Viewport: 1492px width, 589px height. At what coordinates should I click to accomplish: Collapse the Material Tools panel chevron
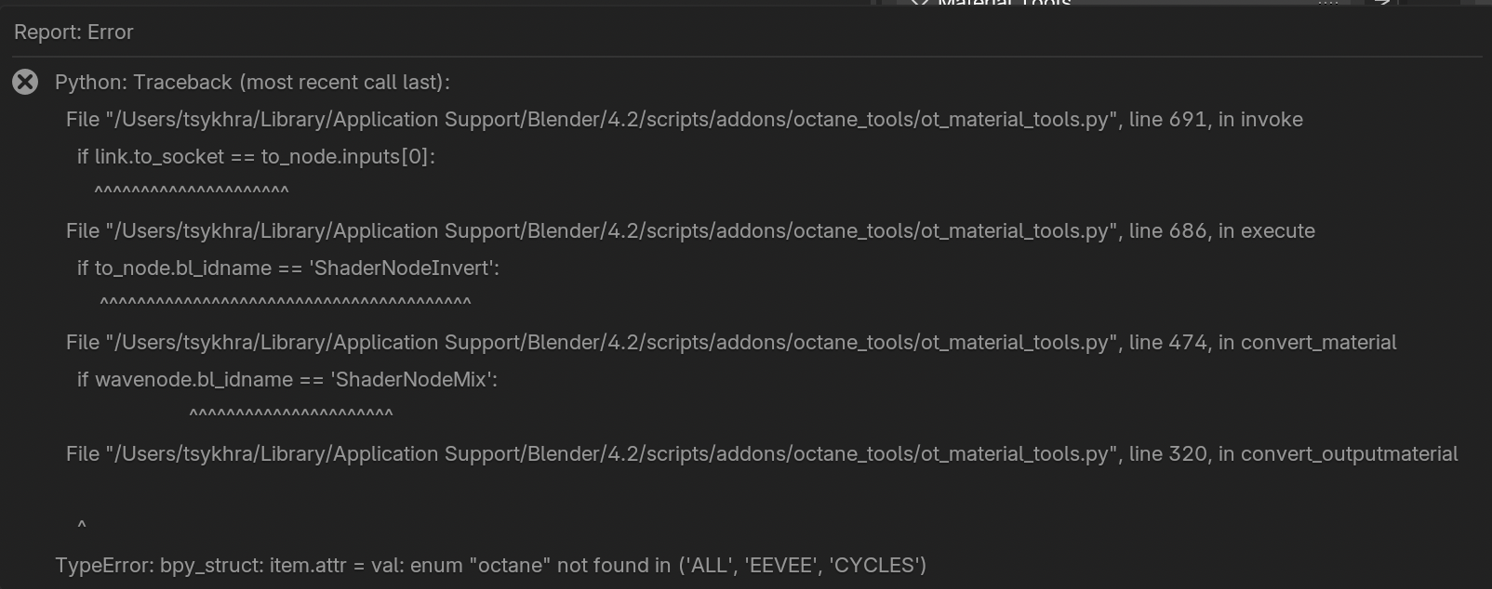[x=919, y=3]
